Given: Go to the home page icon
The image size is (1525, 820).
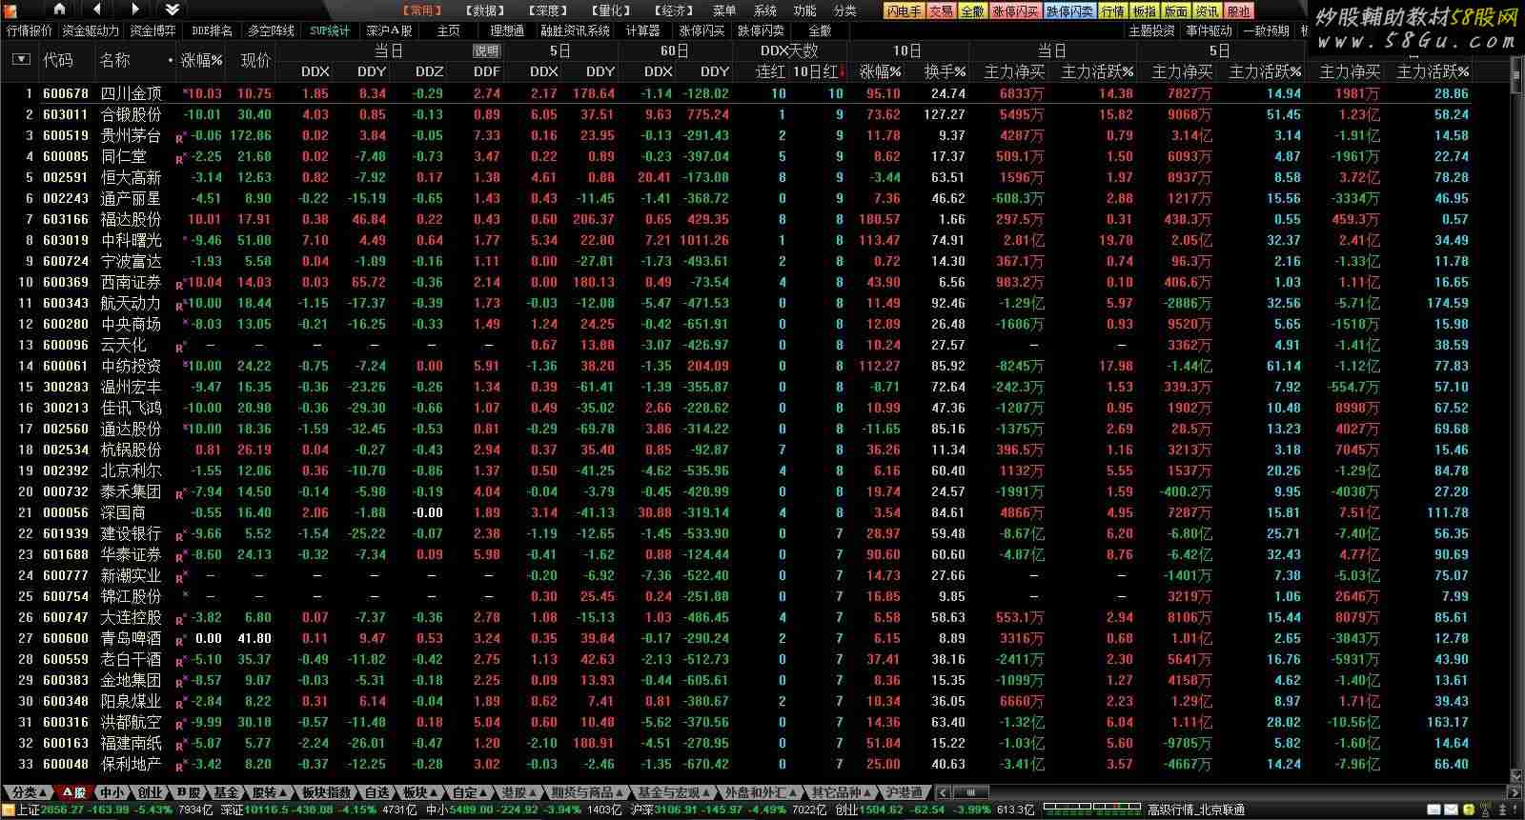Looking at the screenshot, I should (59, 10).
